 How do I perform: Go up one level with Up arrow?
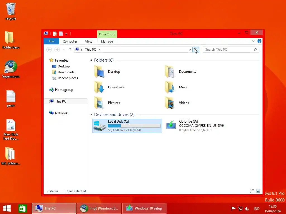[x=70, y=50]
